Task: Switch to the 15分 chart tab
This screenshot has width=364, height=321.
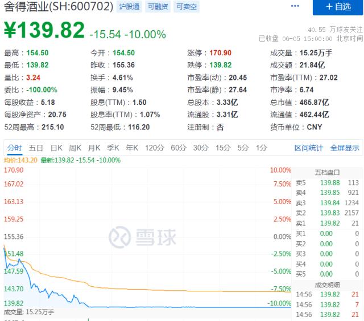Action: 223,148
